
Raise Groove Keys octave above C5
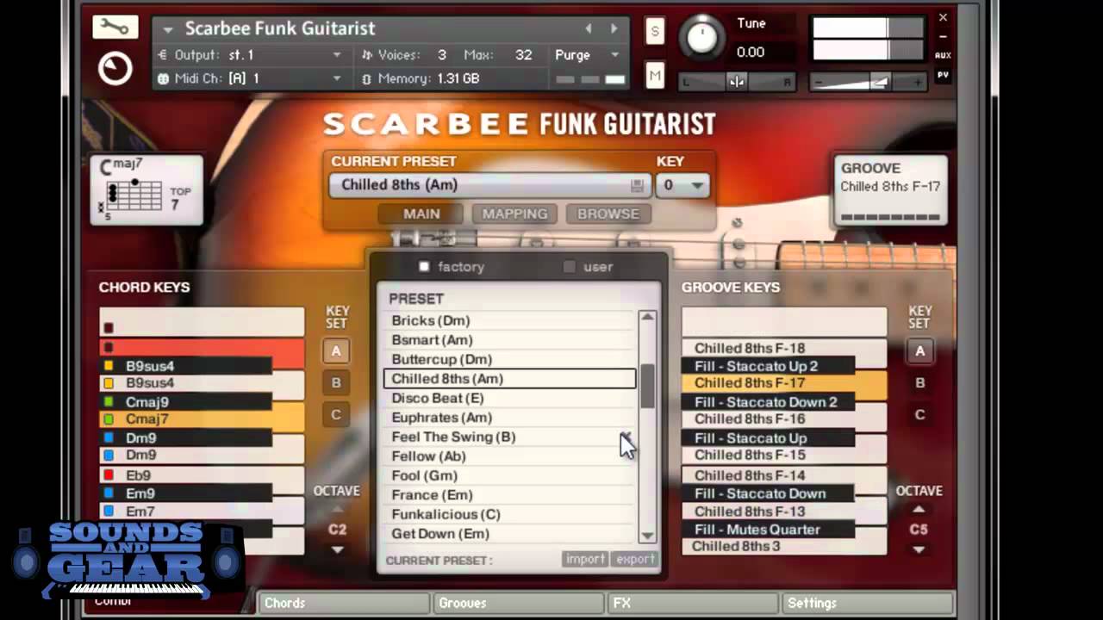tap(919, 510)
